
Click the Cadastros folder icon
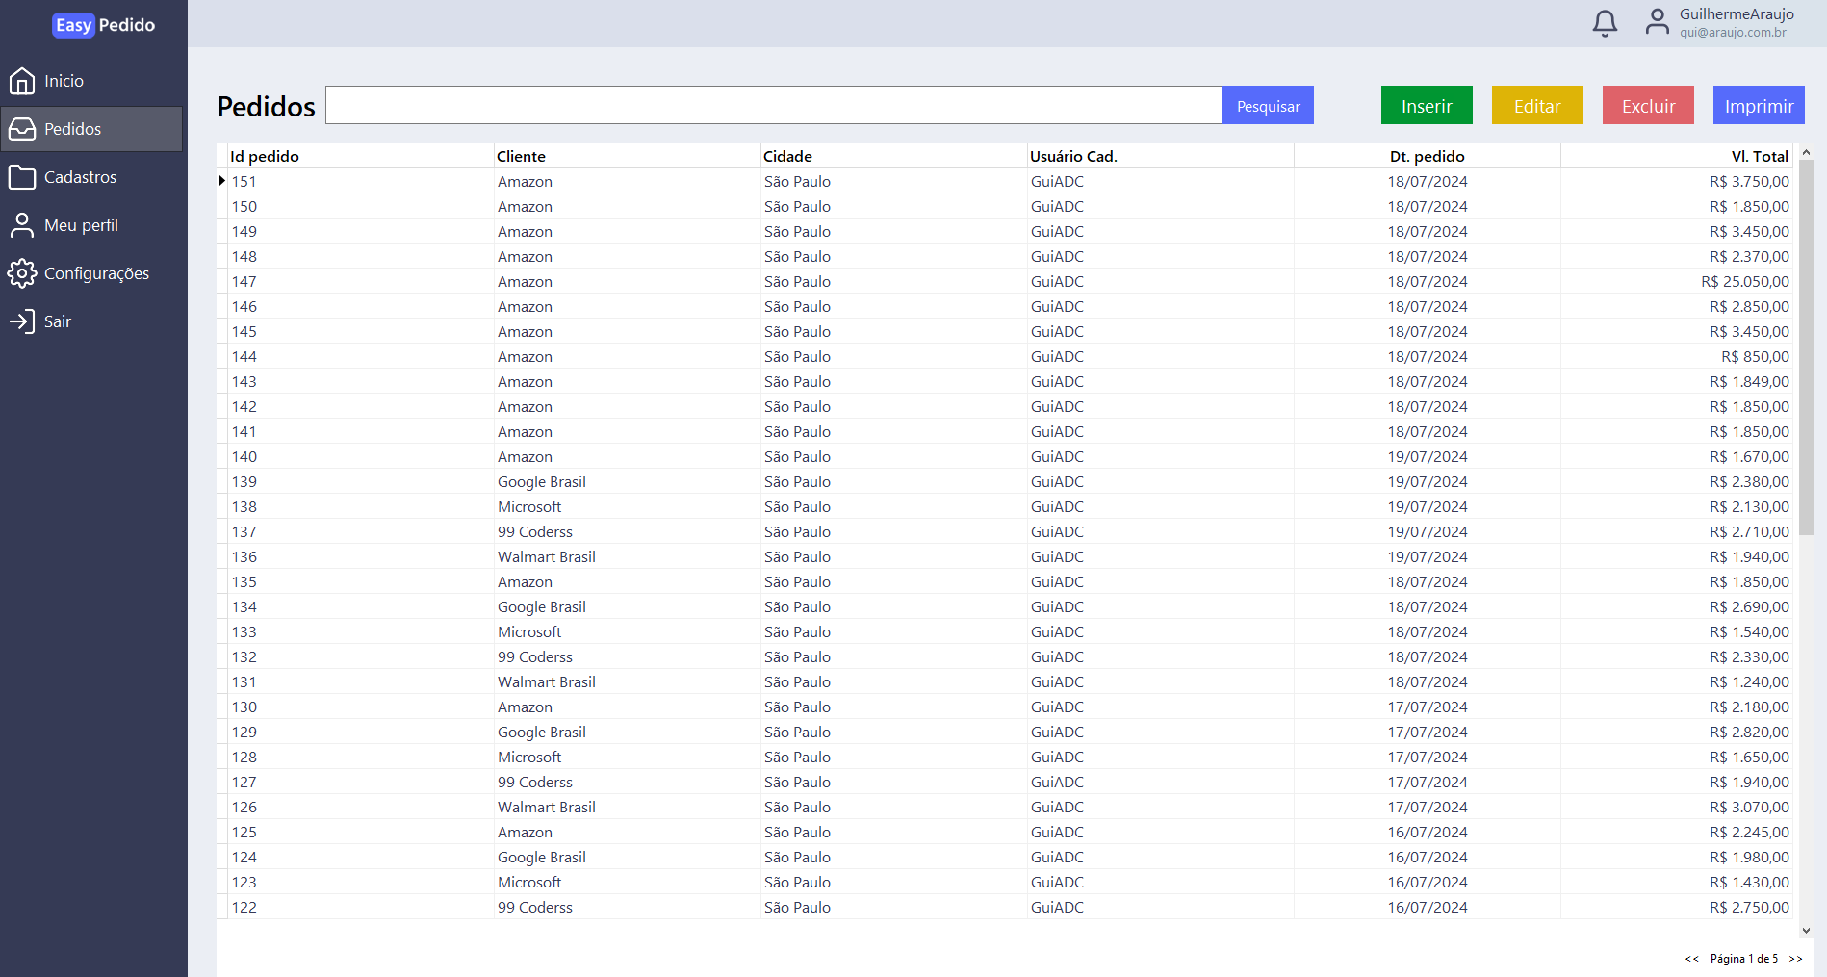click(22, 177)
